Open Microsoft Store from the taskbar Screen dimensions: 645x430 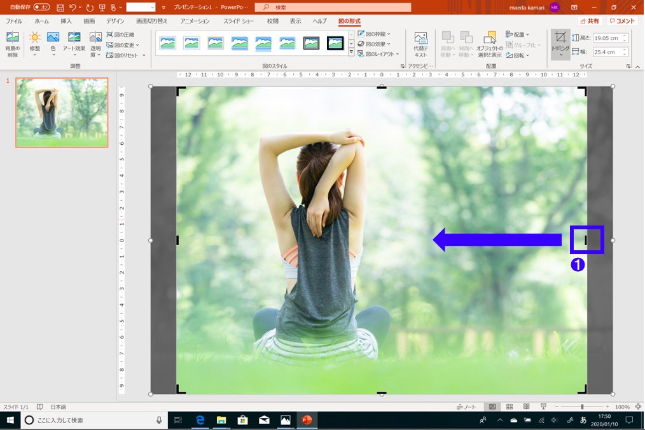[243, 420]
